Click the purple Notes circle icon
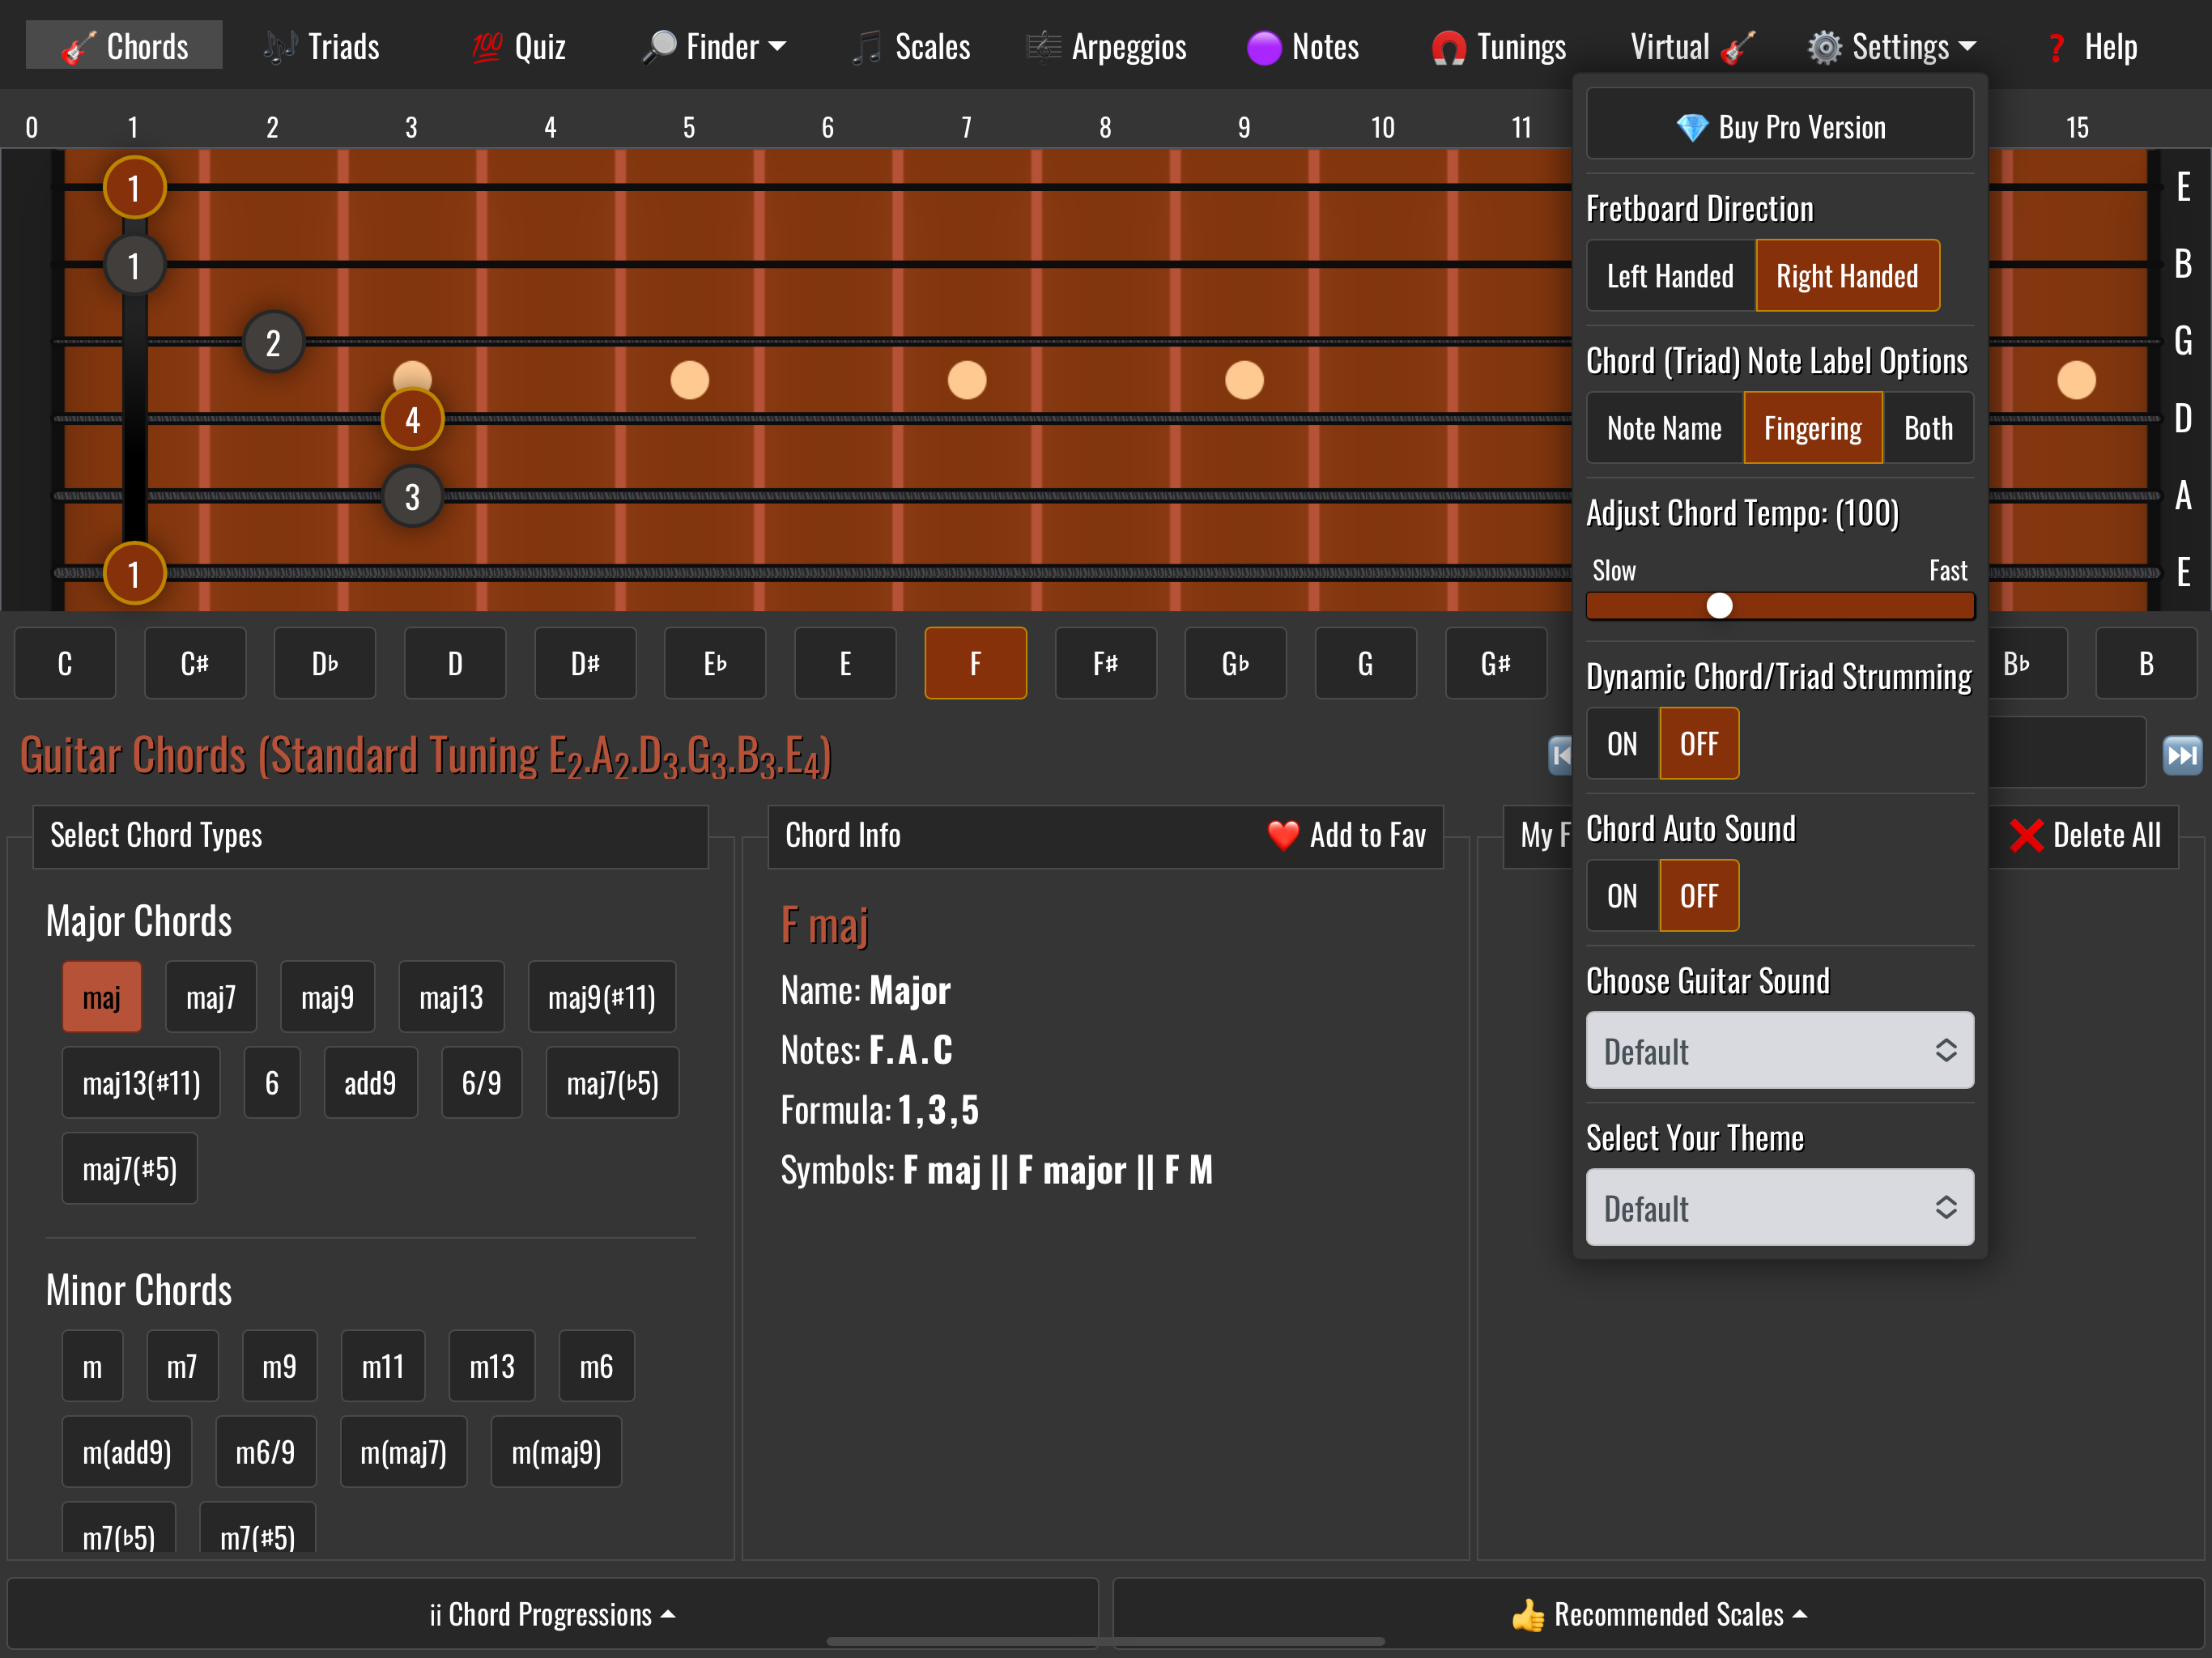The height and width of the screenshot is (1658, 2212). click(1264, 48)
